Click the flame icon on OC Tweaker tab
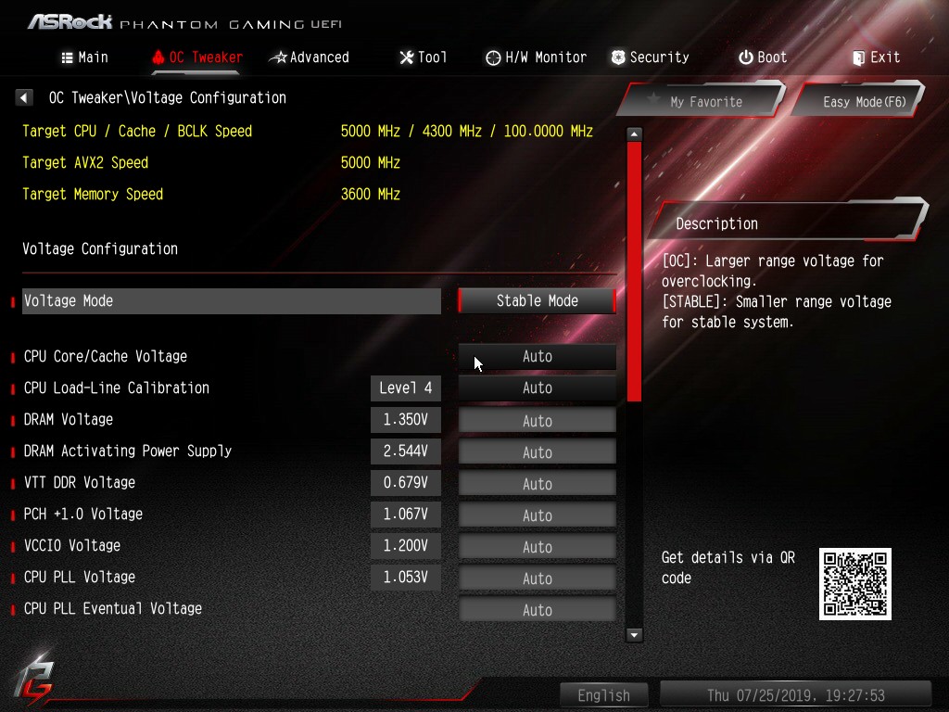 pos(158,57)
